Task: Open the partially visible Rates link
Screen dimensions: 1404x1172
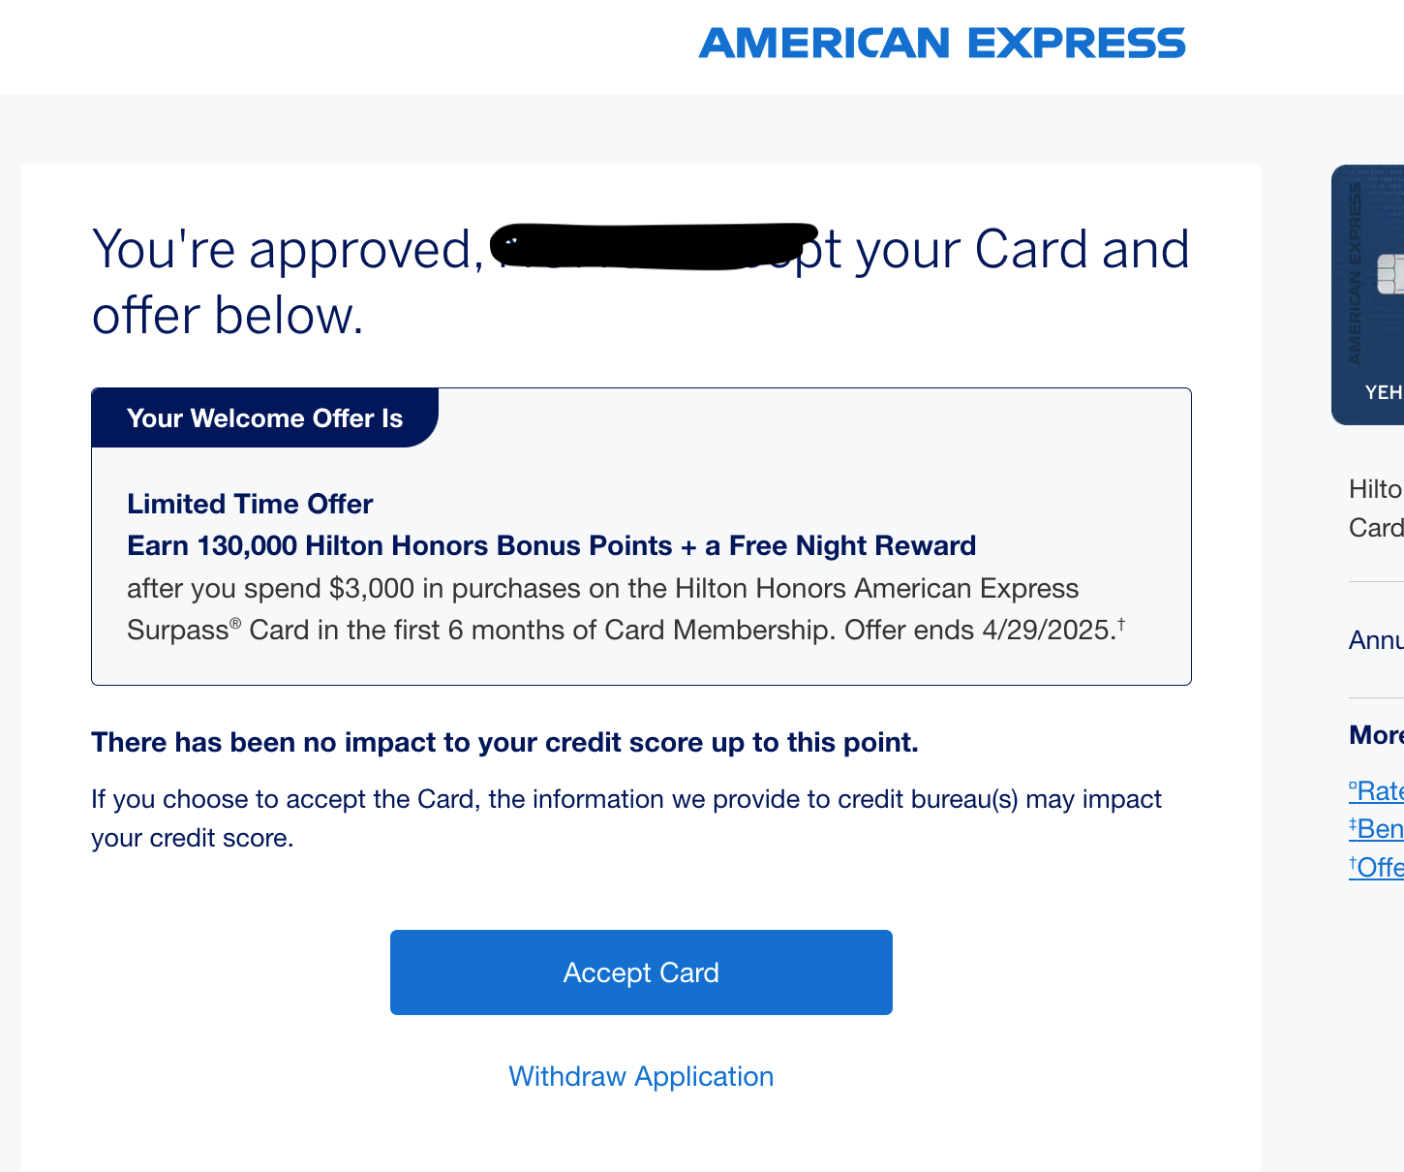Action: (1376, 790)
